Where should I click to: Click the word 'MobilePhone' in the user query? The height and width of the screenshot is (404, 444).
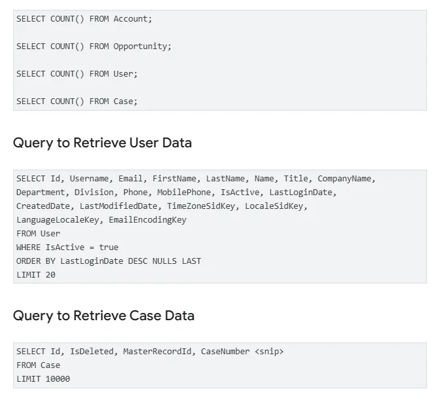click(184, 193)
